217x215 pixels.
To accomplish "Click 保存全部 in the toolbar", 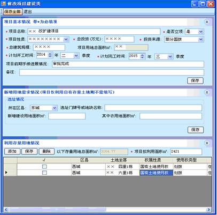I will coord(12,12).
